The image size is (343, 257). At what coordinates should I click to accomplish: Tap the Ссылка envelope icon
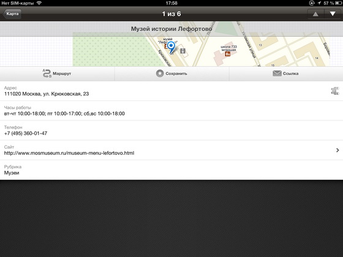tap(277, 73)
